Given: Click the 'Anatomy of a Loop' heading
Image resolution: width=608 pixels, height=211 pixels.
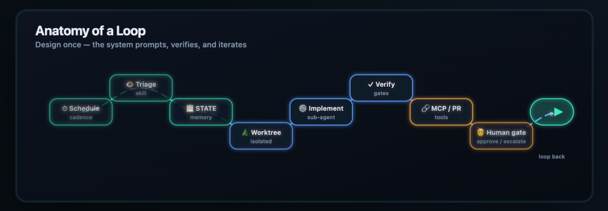Looking at the screenshot, I should (90, 31).
